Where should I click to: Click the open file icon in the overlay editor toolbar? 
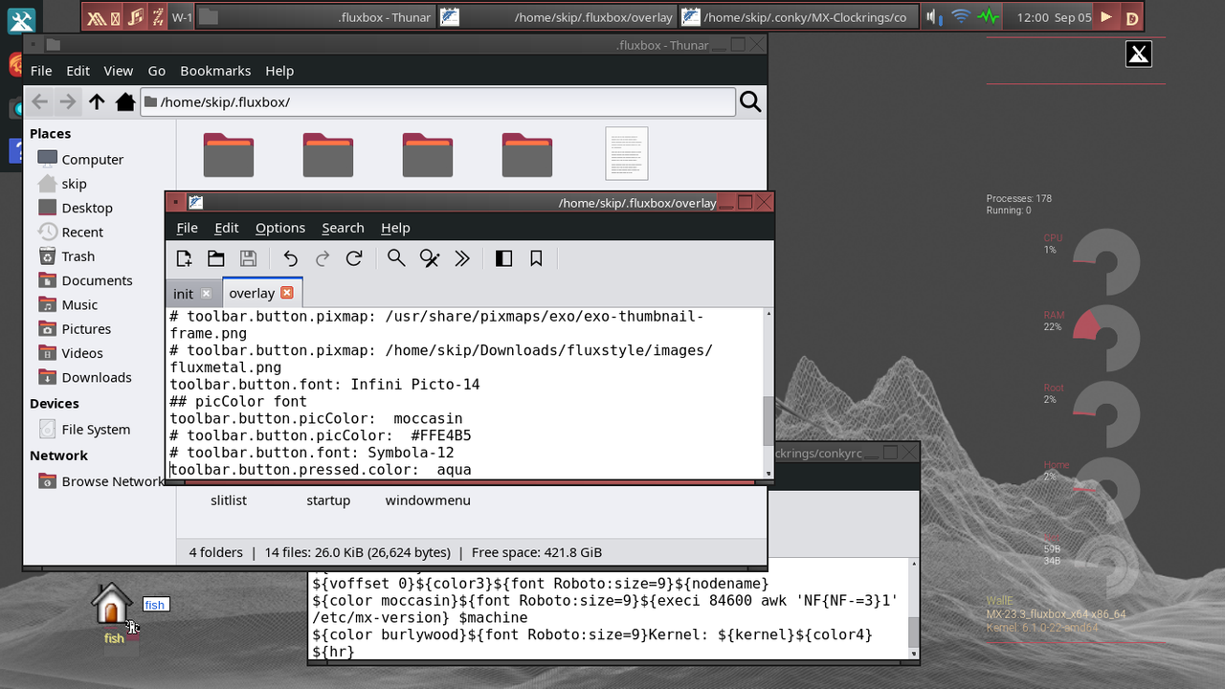[x=216, y=258]
